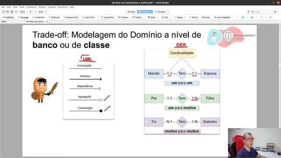Open the View menu
This screenshot has height=158, width=281.
[15, 7]
